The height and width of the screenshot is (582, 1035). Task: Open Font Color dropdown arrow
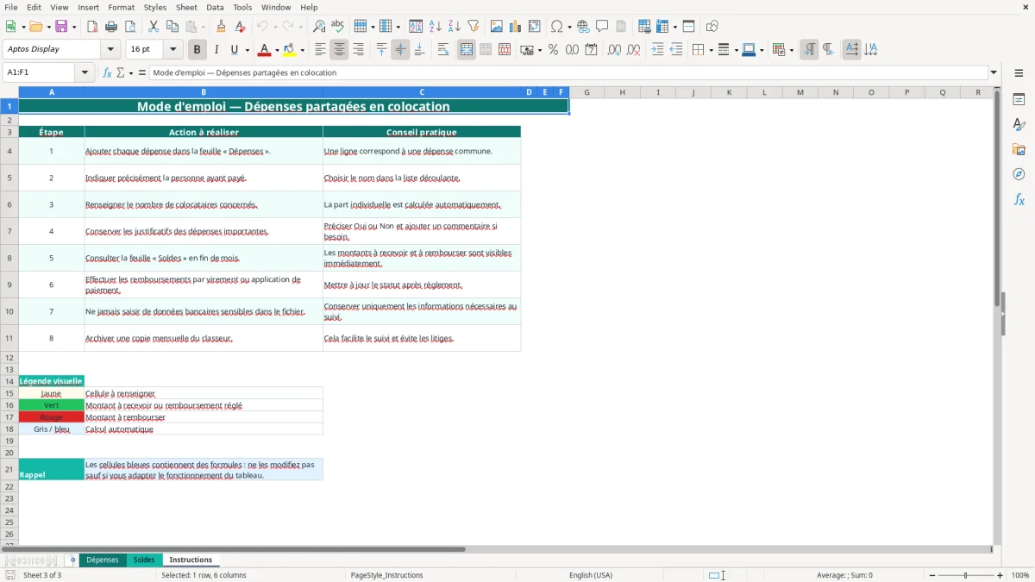point(278,49)
